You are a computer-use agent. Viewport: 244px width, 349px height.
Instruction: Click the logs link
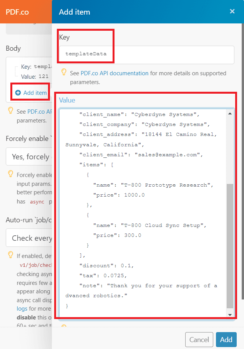(22, 308)
